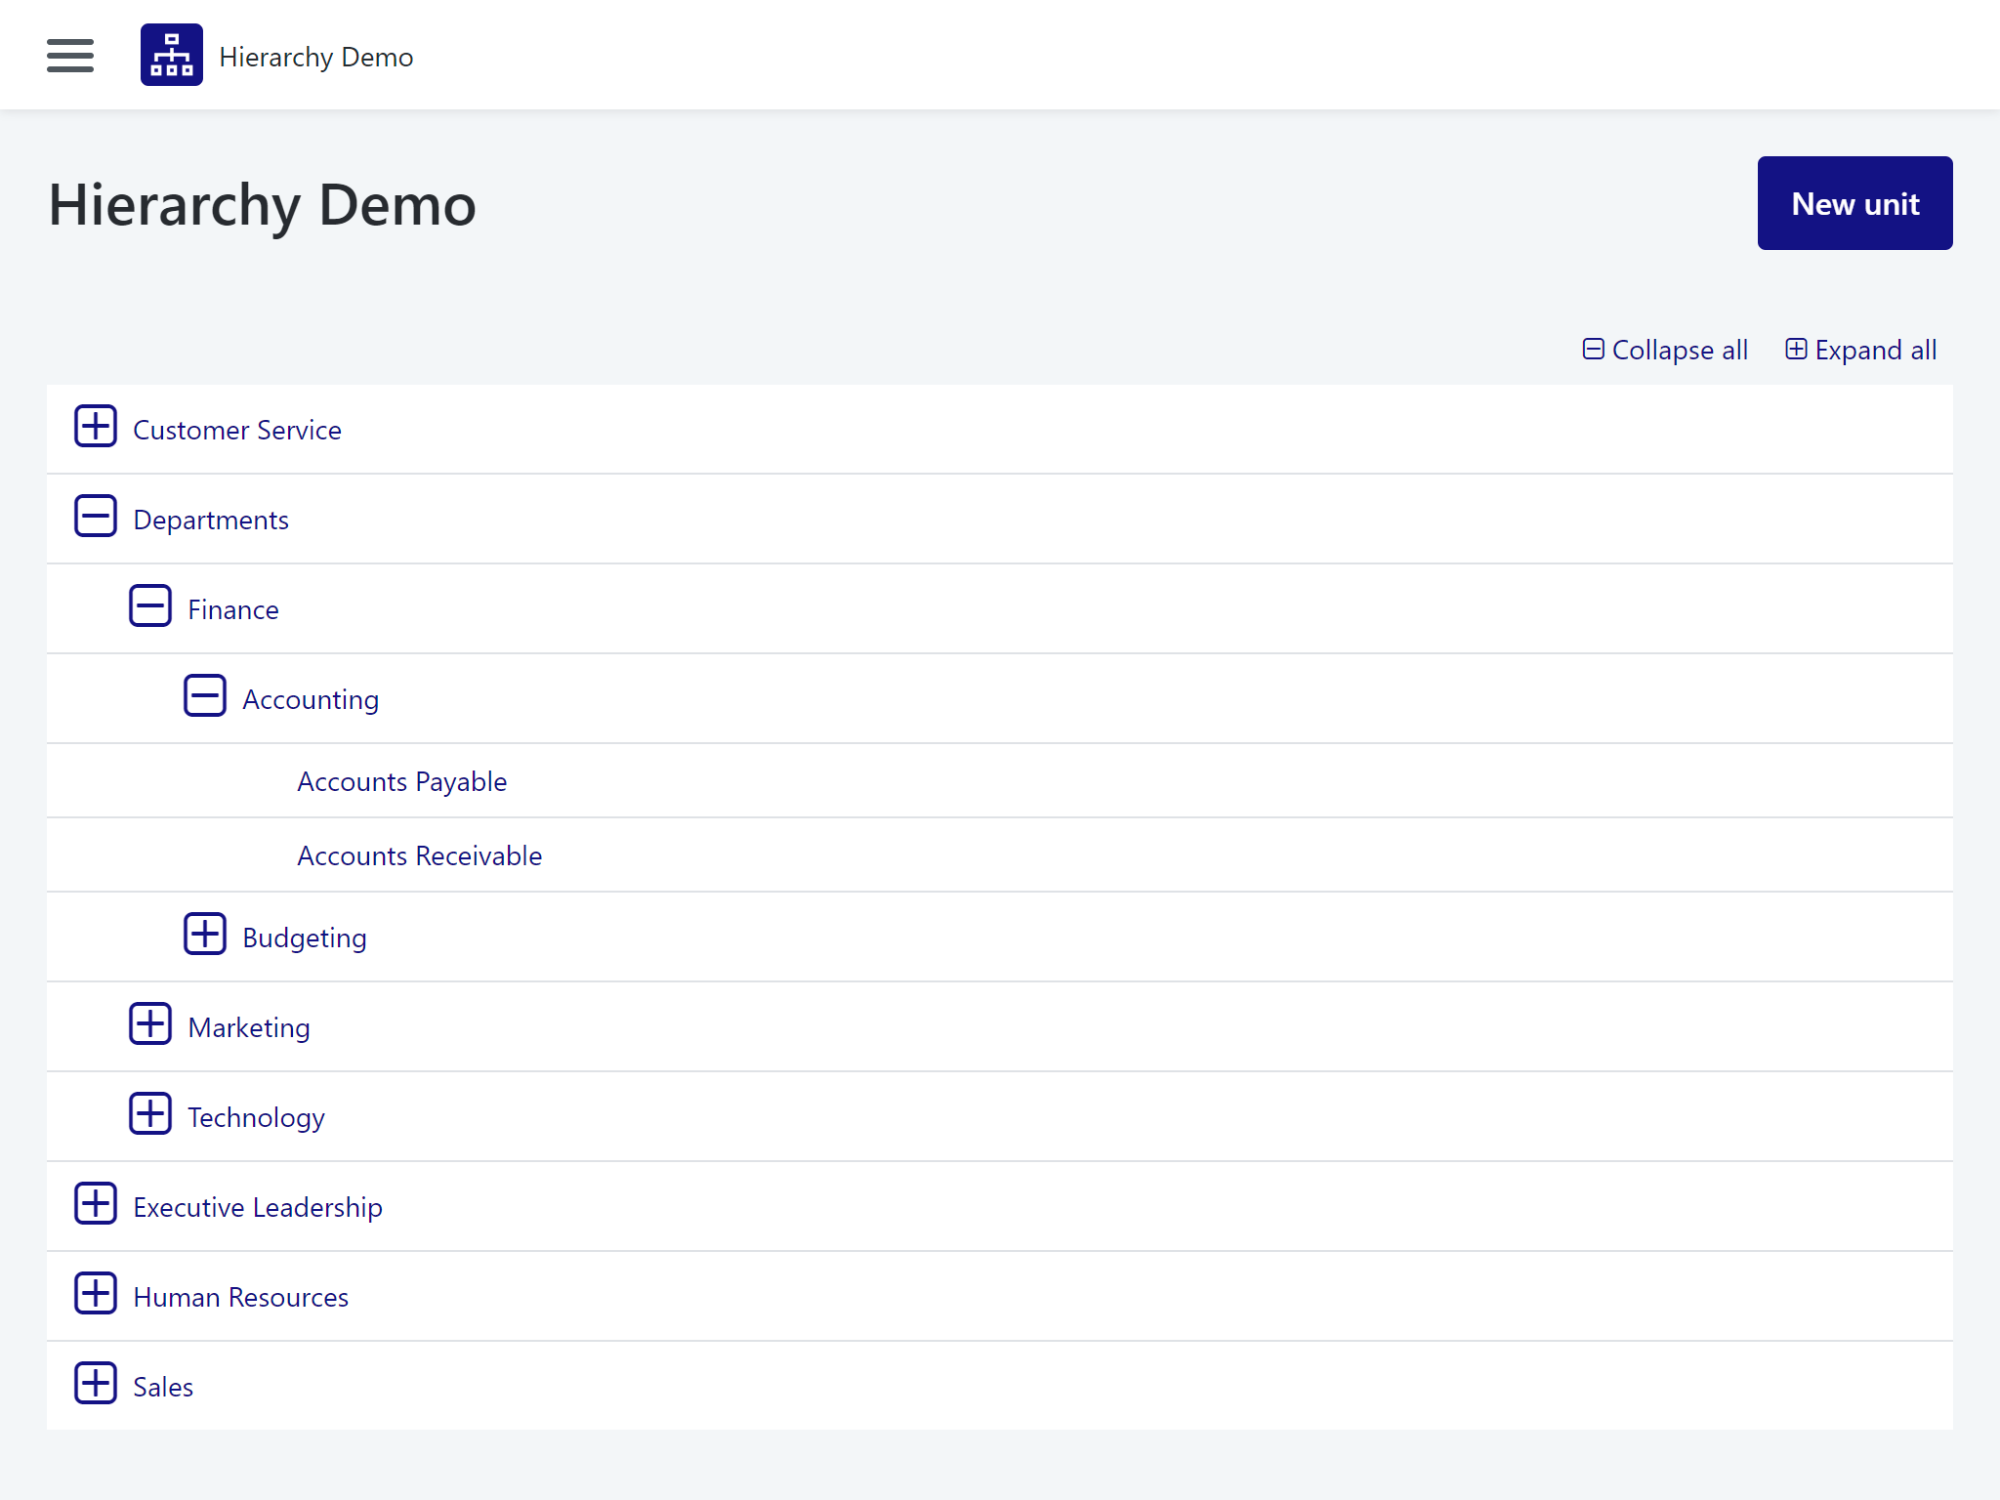The image size is (2000, 1500).
Task: Collapse the Accounting subtree
Action: coord(205,696)
